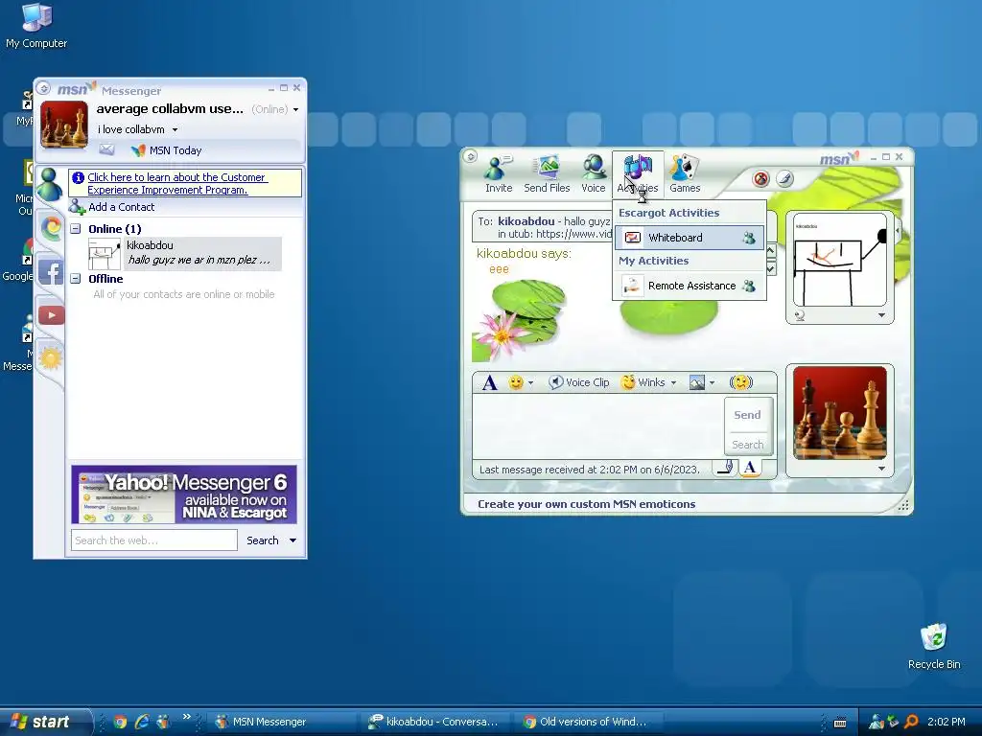Image resolution: width=982 pixels, height=736 pixels.
Task: Collapse the Offline contact group
Action: tap(76, 279)
